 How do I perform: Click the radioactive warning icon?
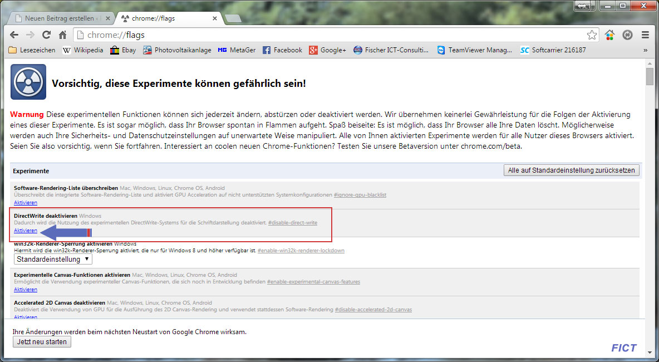(x=28, y=81)
